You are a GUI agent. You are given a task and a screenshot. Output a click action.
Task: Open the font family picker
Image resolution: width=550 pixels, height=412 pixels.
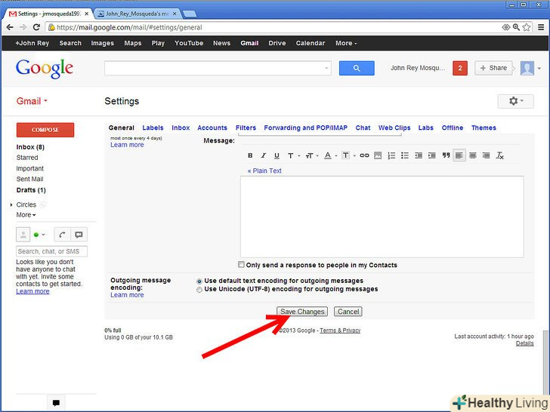click(x=293, y=155)
